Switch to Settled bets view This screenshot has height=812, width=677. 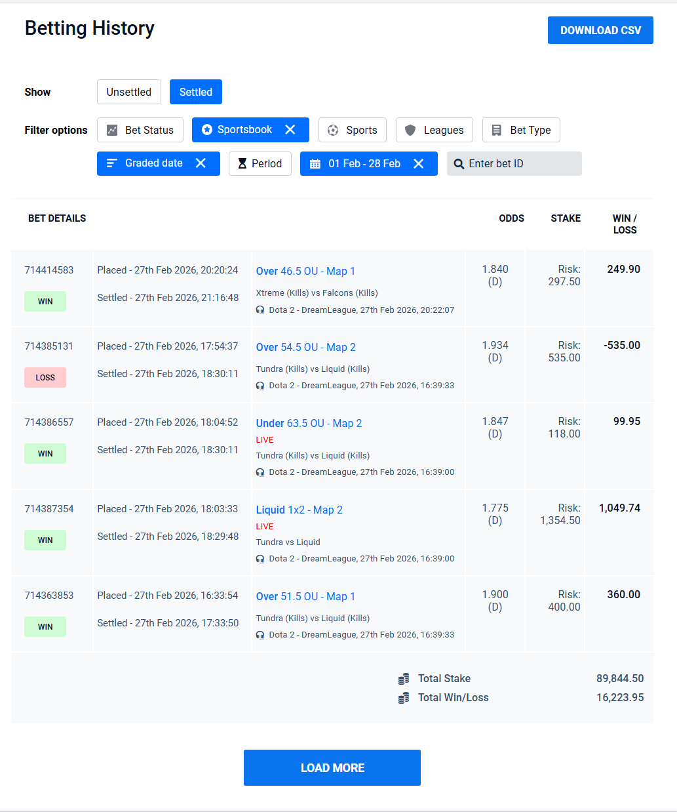tap(195, 92)
